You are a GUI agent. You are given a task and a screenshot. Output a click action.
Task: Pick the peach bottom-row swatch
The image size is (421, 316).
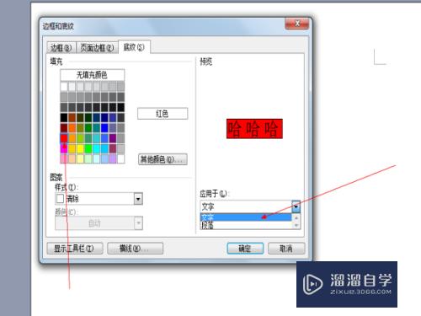tap(72, 158)
